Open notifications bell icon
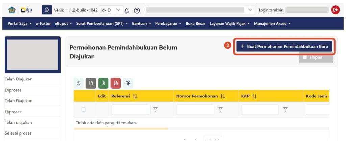Viewport: 346px width, 148px height. tap(127, 10)
